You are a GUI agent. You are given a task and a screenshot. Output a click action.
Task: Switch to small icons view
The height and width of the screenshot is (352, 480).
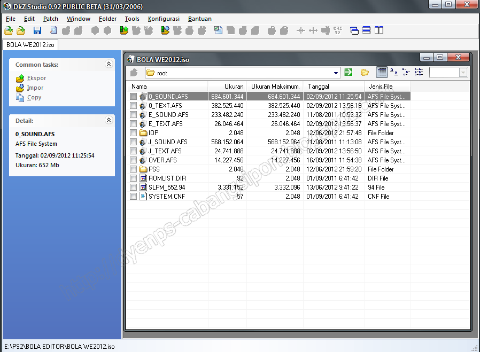(394, 73)
